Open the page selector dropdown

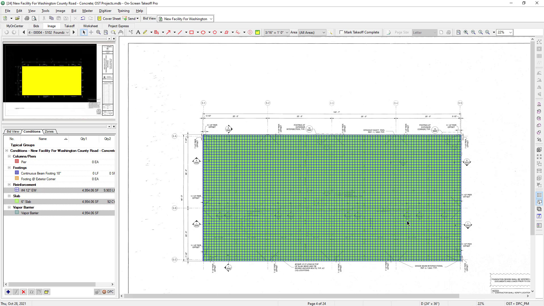(x=67, y=32)
